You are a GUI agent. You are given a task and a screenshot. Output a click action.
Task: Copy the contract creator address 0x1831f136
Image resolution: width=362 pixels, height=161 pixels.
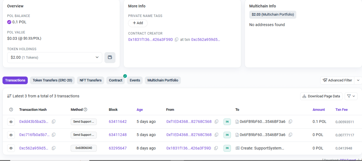click(x=177, y=39)
